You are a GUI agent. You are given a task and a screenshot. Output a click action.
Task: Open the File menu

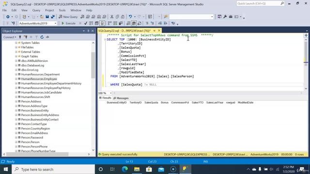click(x=4, y=10)
